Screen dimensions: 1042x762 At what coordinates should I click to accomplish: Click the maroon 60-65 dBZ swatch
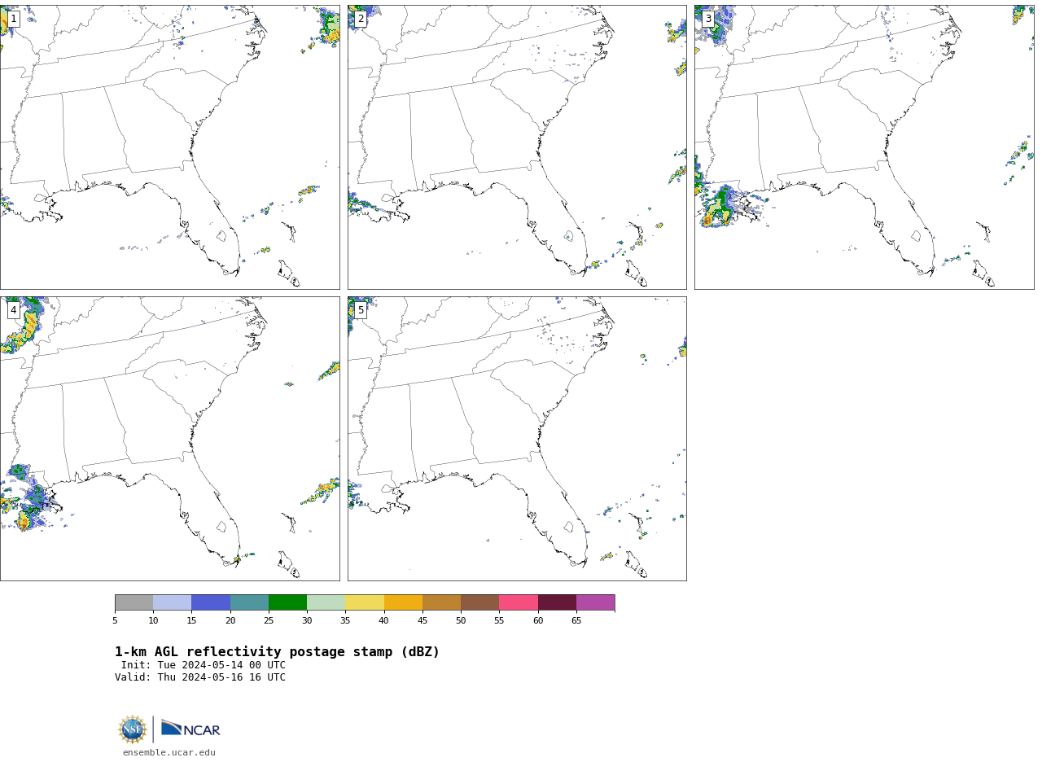pos(557,602)
